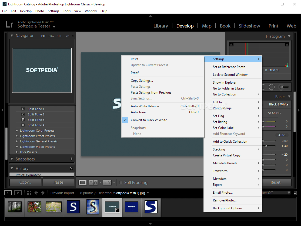Select Black & White treatment in Basic panel

click(279, 104)
